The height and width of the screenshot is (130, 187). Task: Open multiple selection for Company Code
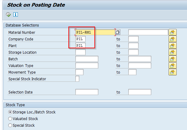coord(172,39)
